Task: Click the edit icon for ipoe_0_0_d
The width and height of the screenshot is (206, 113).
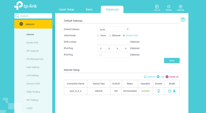Action: [x=169, y=91]
